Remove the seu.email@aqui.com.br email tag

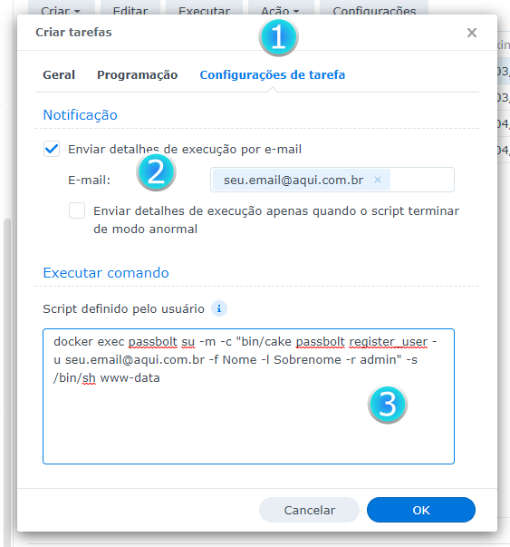click(378, 180)
